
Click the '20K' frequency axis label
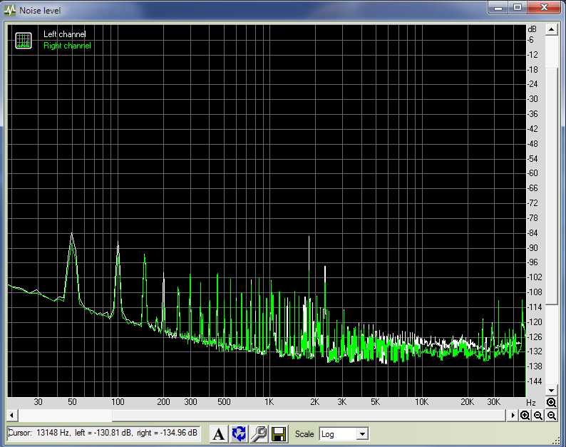click(x=467, y=402)
